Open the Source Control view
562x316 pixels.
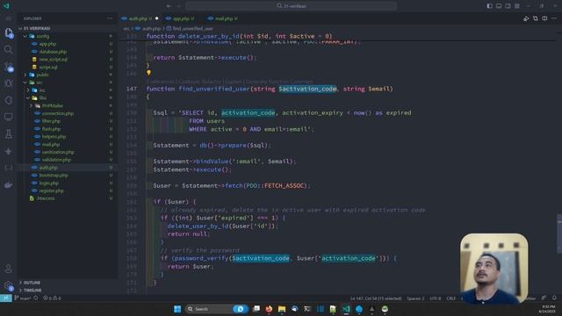tap(9, 67)
